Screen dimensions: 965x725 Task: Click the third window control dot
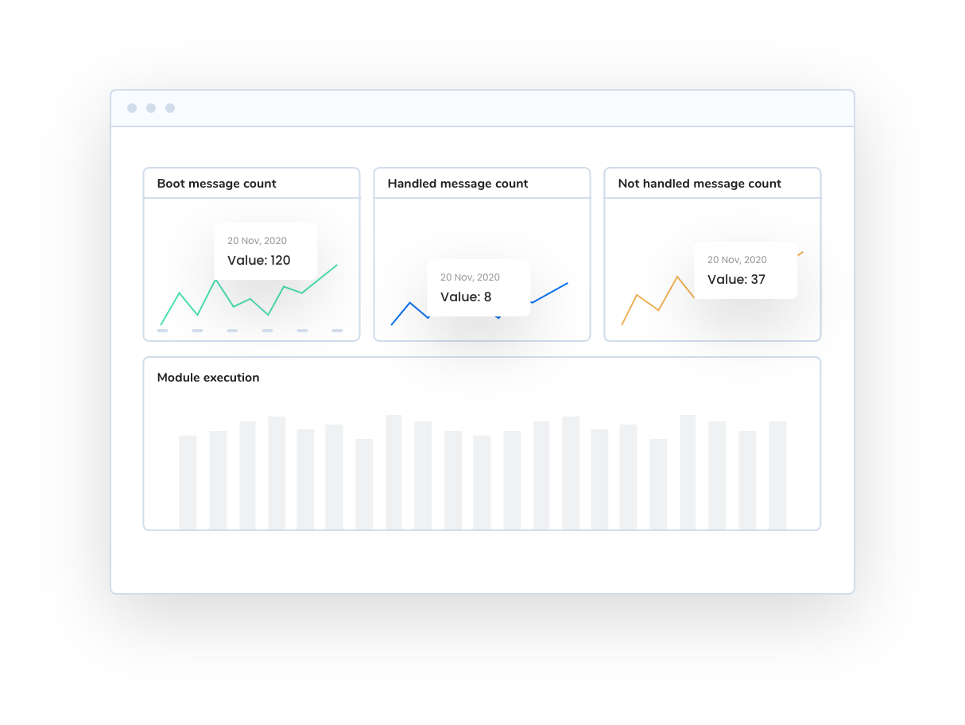[x=170, y=108]
